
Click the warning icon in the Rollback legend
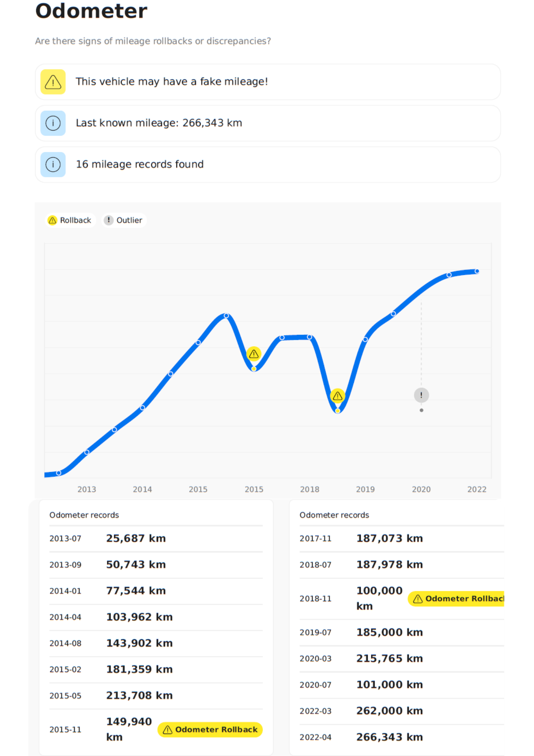tap(52, 220)
